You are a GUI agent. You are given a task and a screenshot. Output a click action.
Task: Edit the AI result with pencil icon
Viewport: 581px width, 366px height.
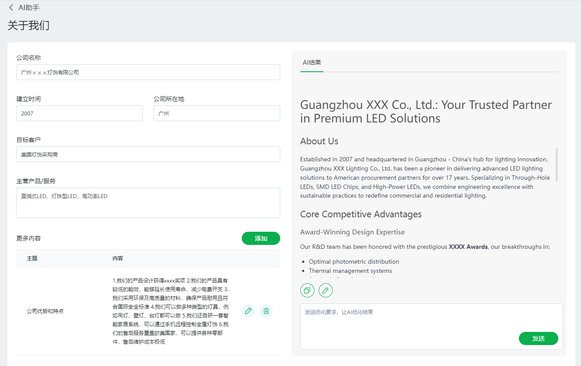(x=326, y=290)
